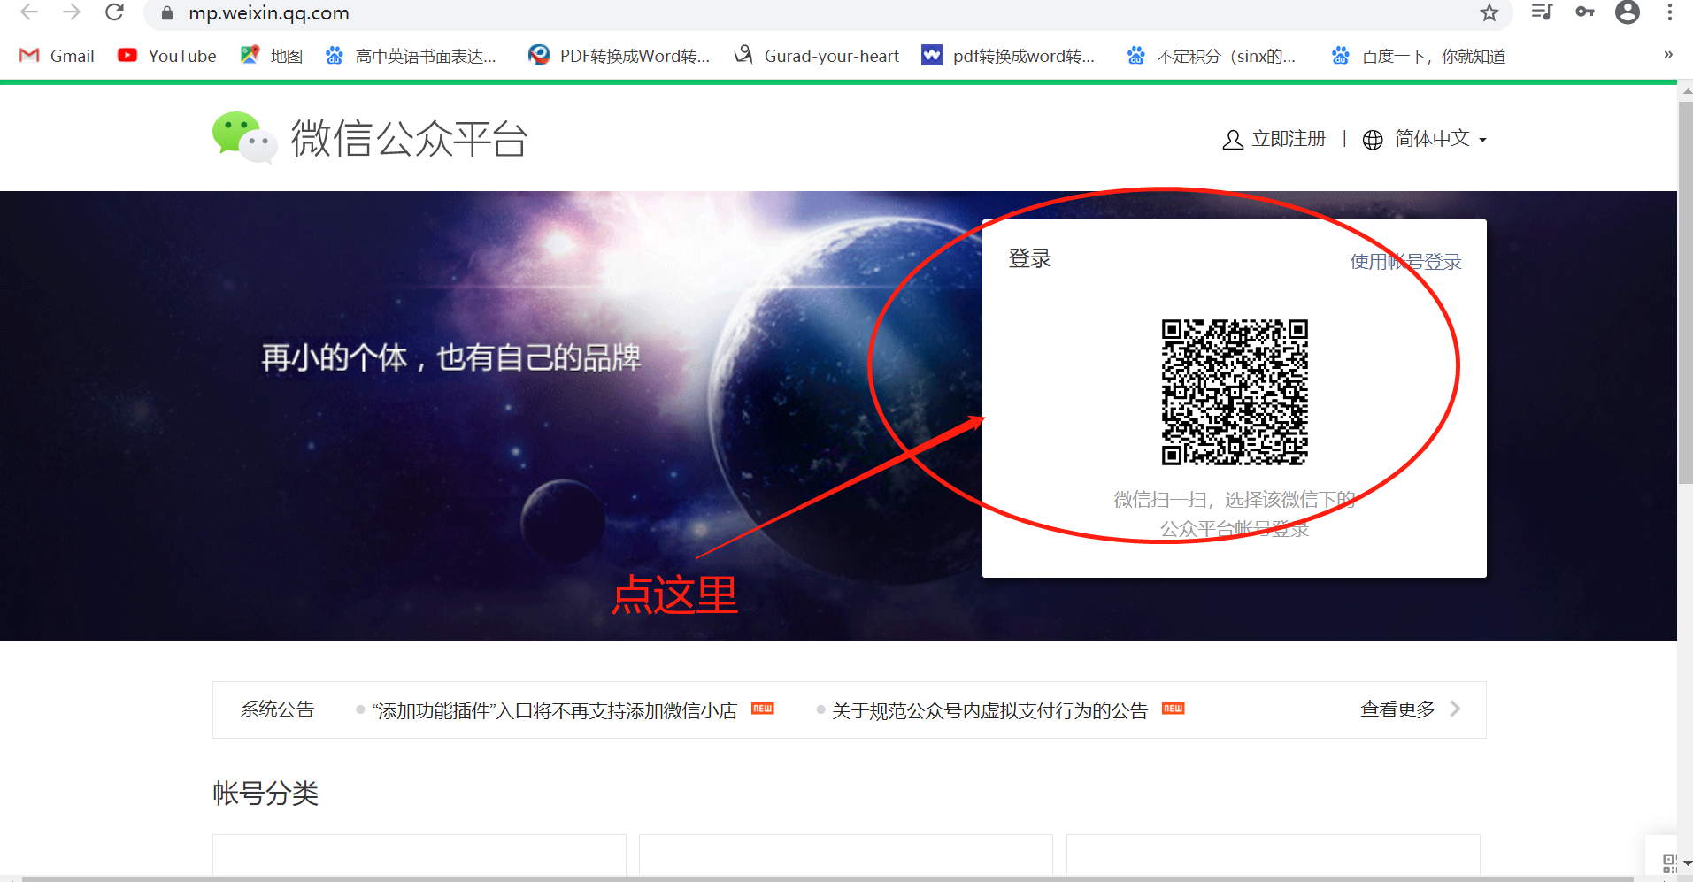1693x882 pixels.
Task: Open the Gurad-your-heart bookmark
Action: [x=817, y=56]
